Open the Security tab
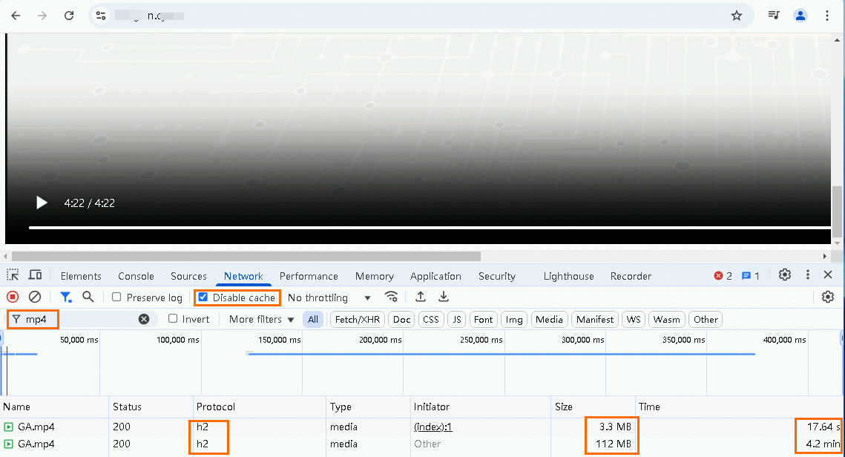Screen dimensions: 845x457 pos(497,276)
